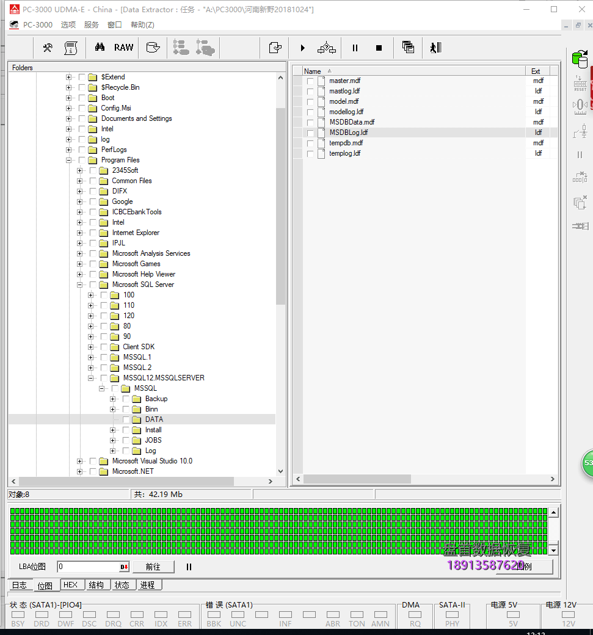
Task: Open the LBA field dropdown arrow
Action: pos(124,567)
